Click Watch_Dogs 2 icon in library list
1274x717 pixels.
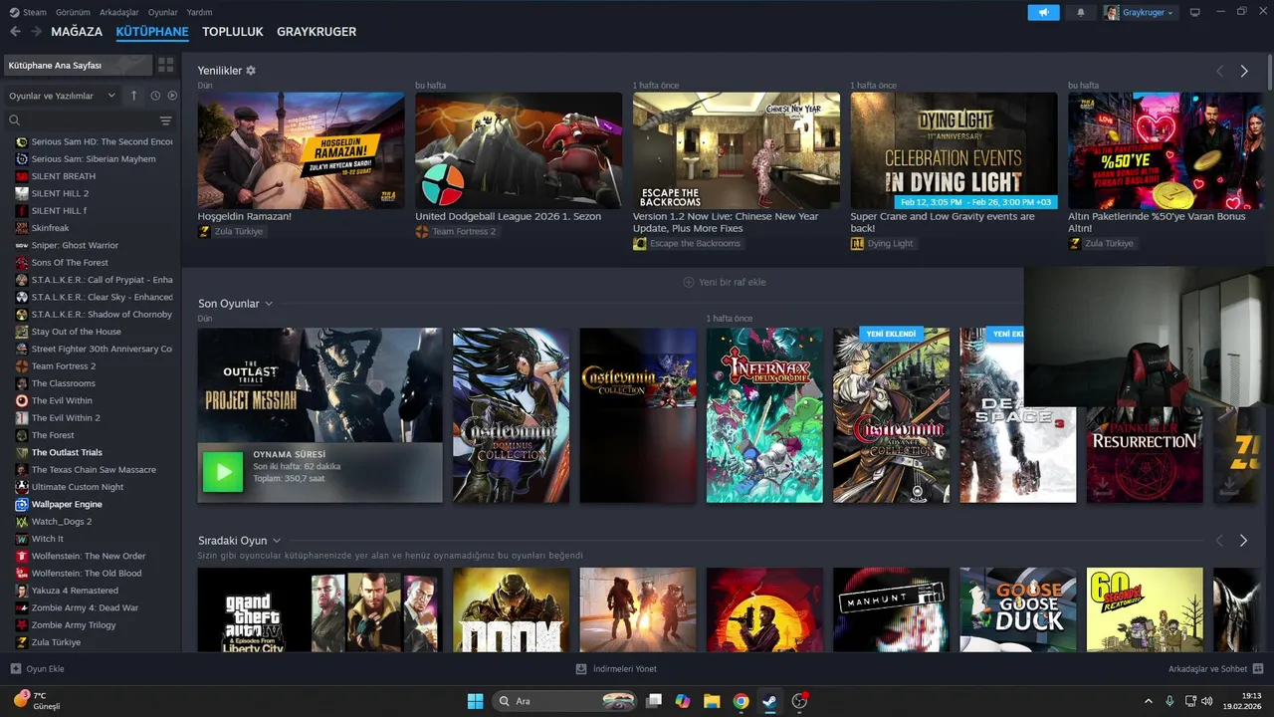click(x=22, y=522)
